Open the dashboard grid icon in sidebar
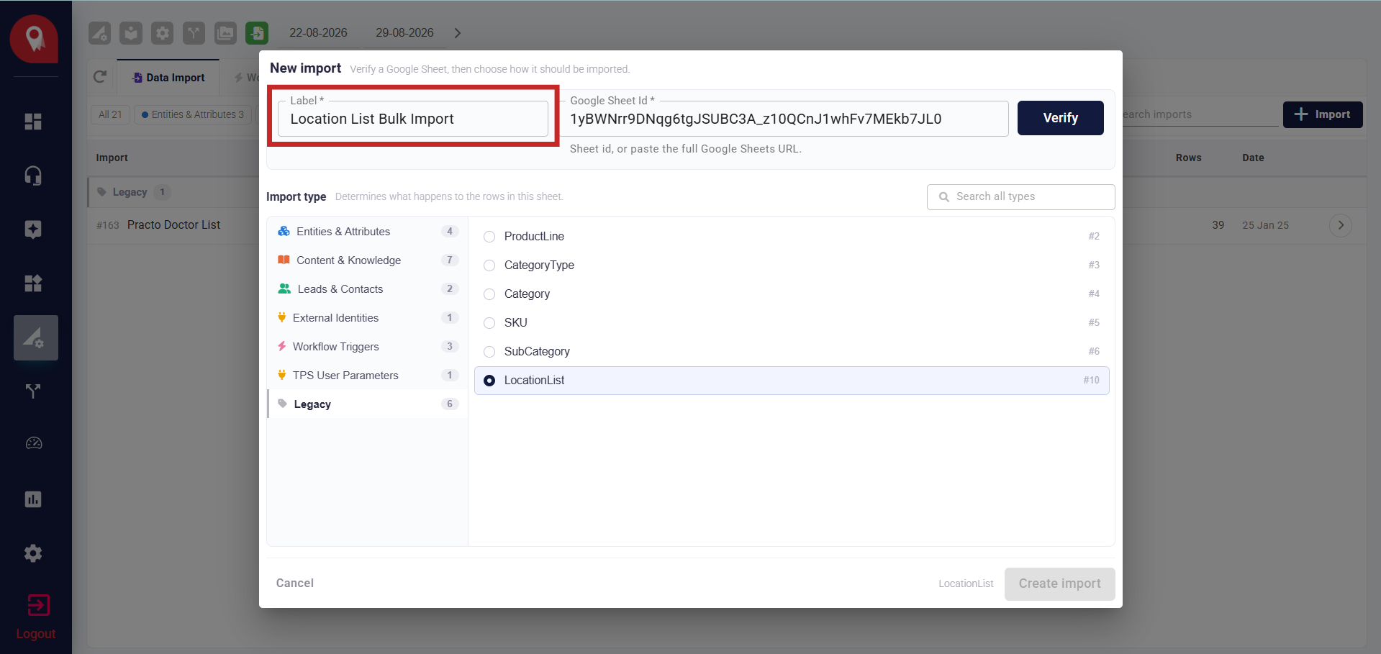Screen dimensions: 1381x654 33,122
